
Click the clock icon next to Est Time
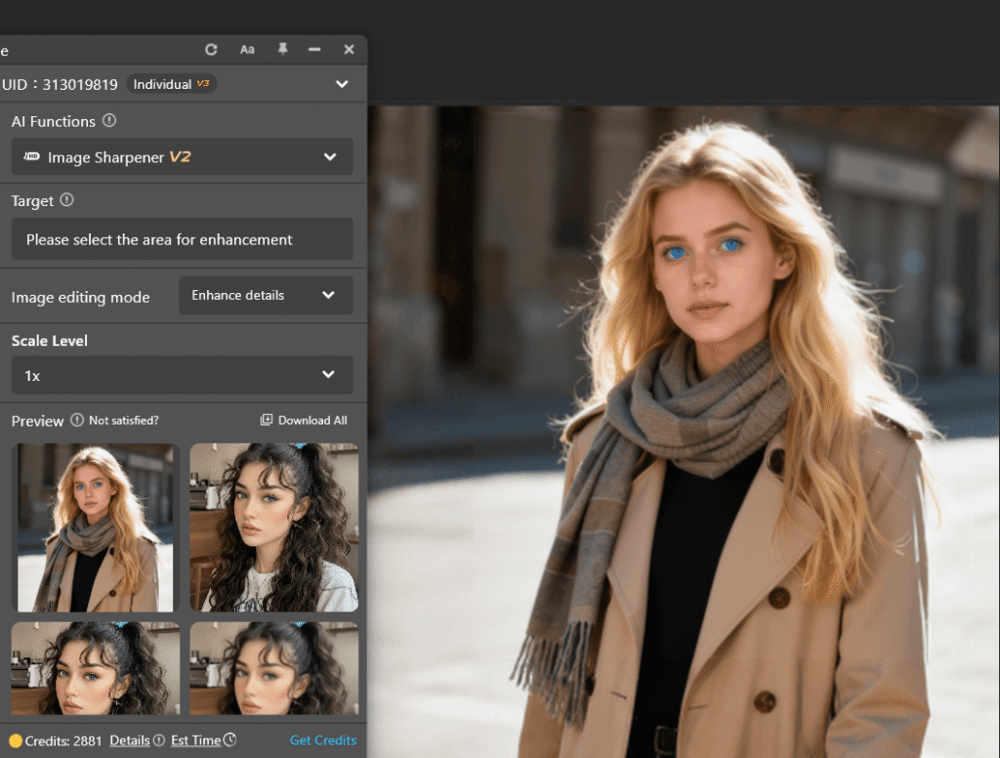tap(229, 740)
